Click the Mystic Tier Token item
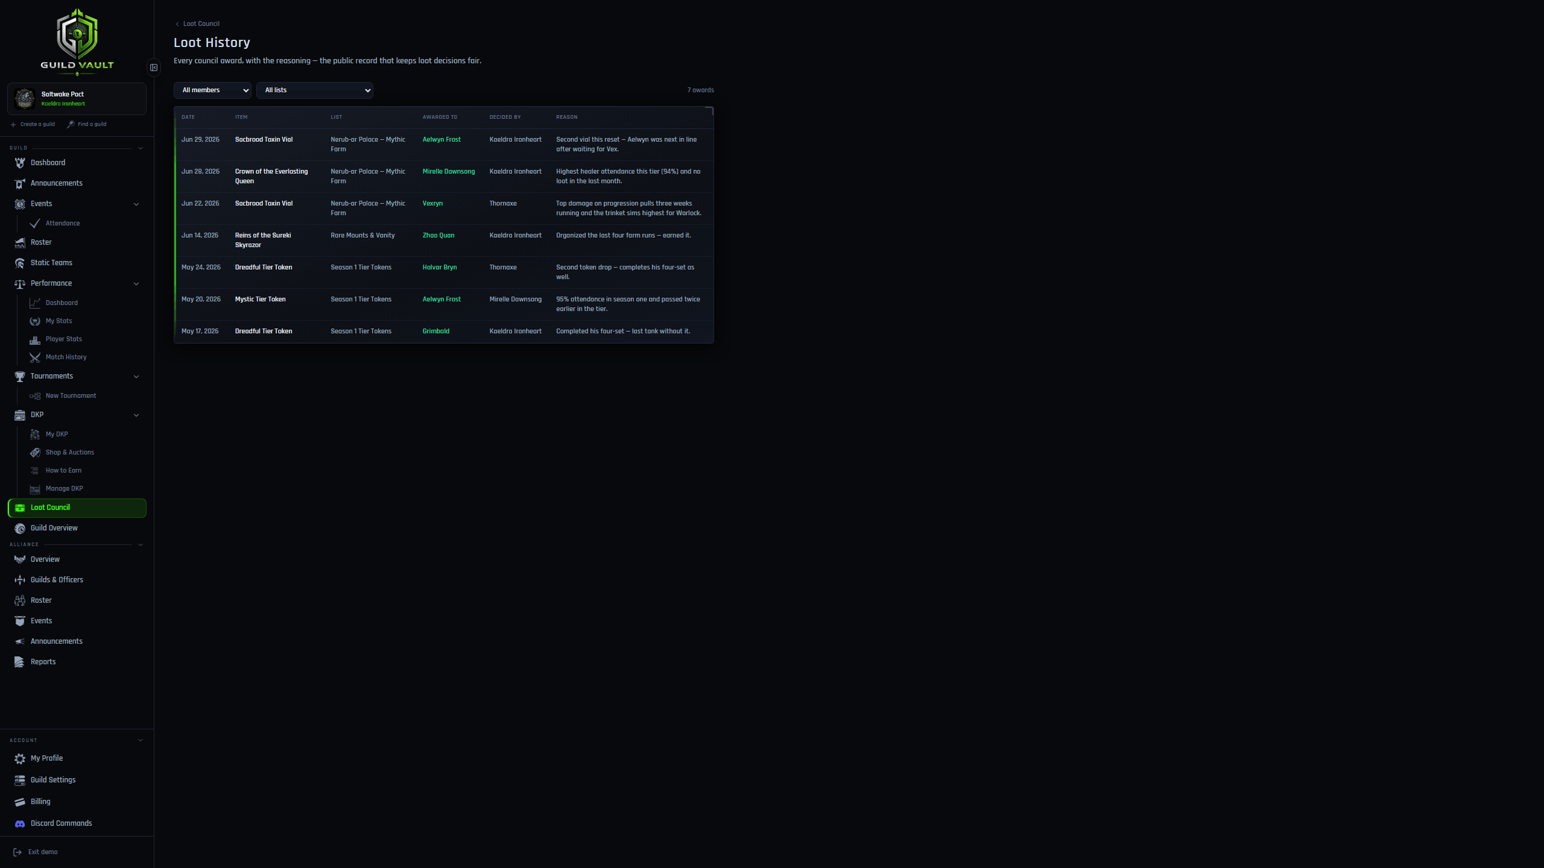 pos(260,300)
